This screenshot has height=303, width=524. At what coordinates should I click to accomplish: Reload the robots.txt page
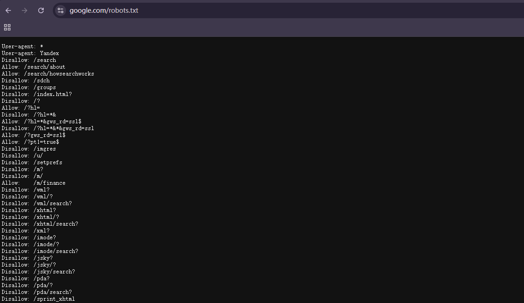[x=41, y=10]
